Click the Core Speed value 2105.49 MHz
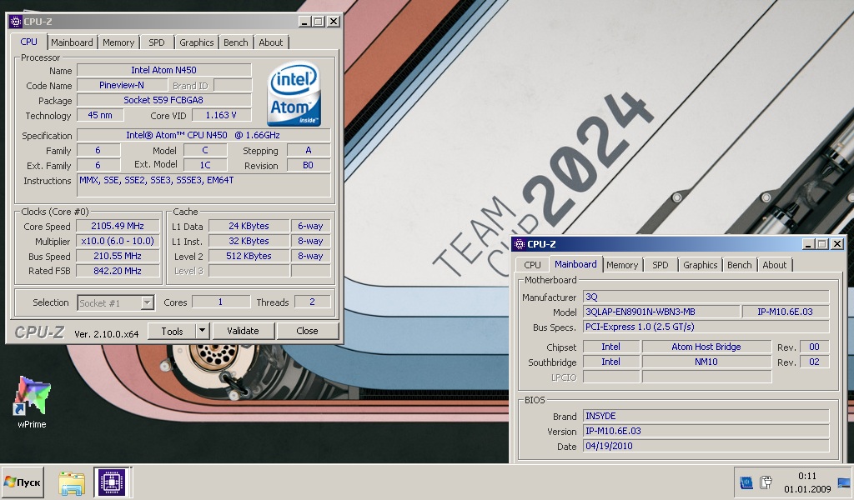This screenshot has height=500, width=854. pos(118,226)
